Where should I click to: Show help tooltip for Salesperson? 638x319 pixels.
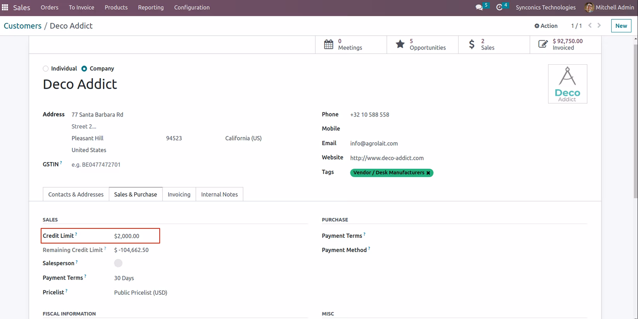click(x=77, y=261)
